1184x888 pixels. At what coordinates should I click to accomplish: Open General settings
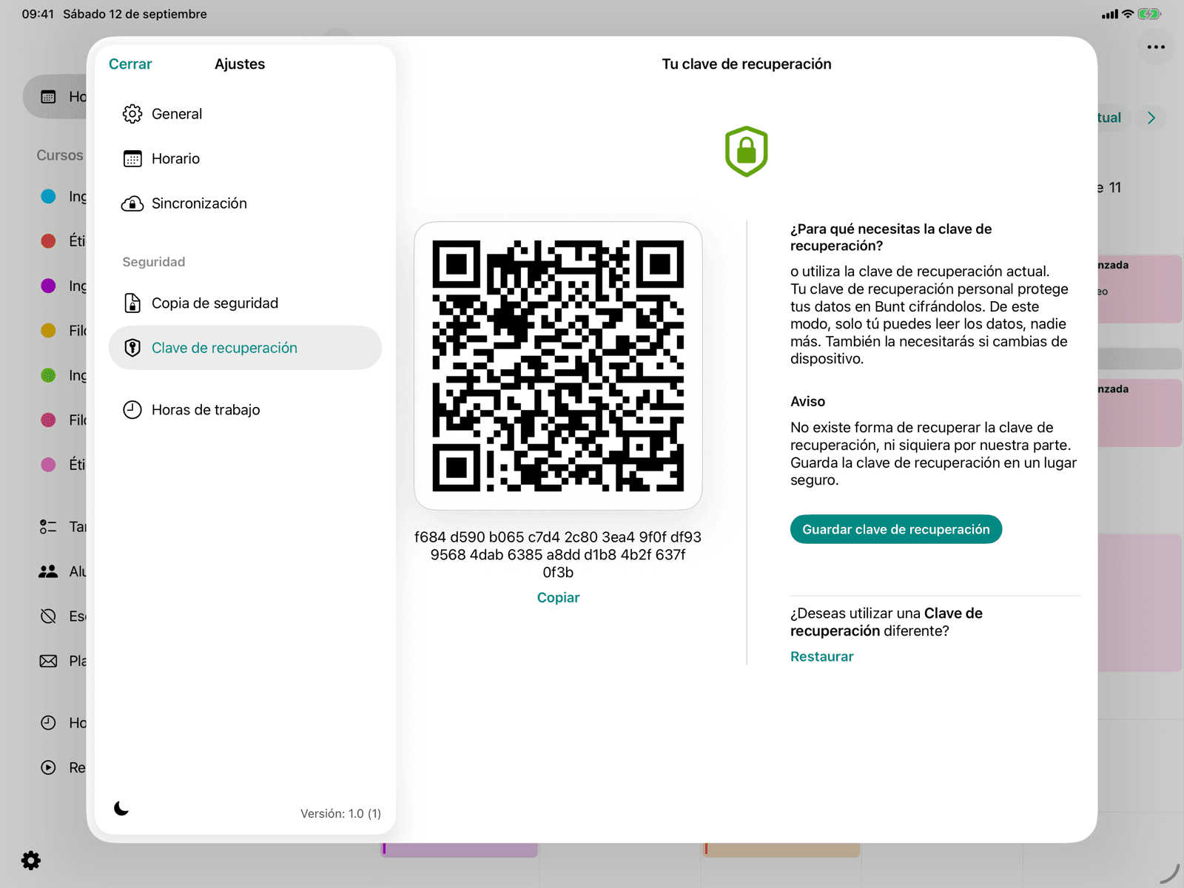245,114
